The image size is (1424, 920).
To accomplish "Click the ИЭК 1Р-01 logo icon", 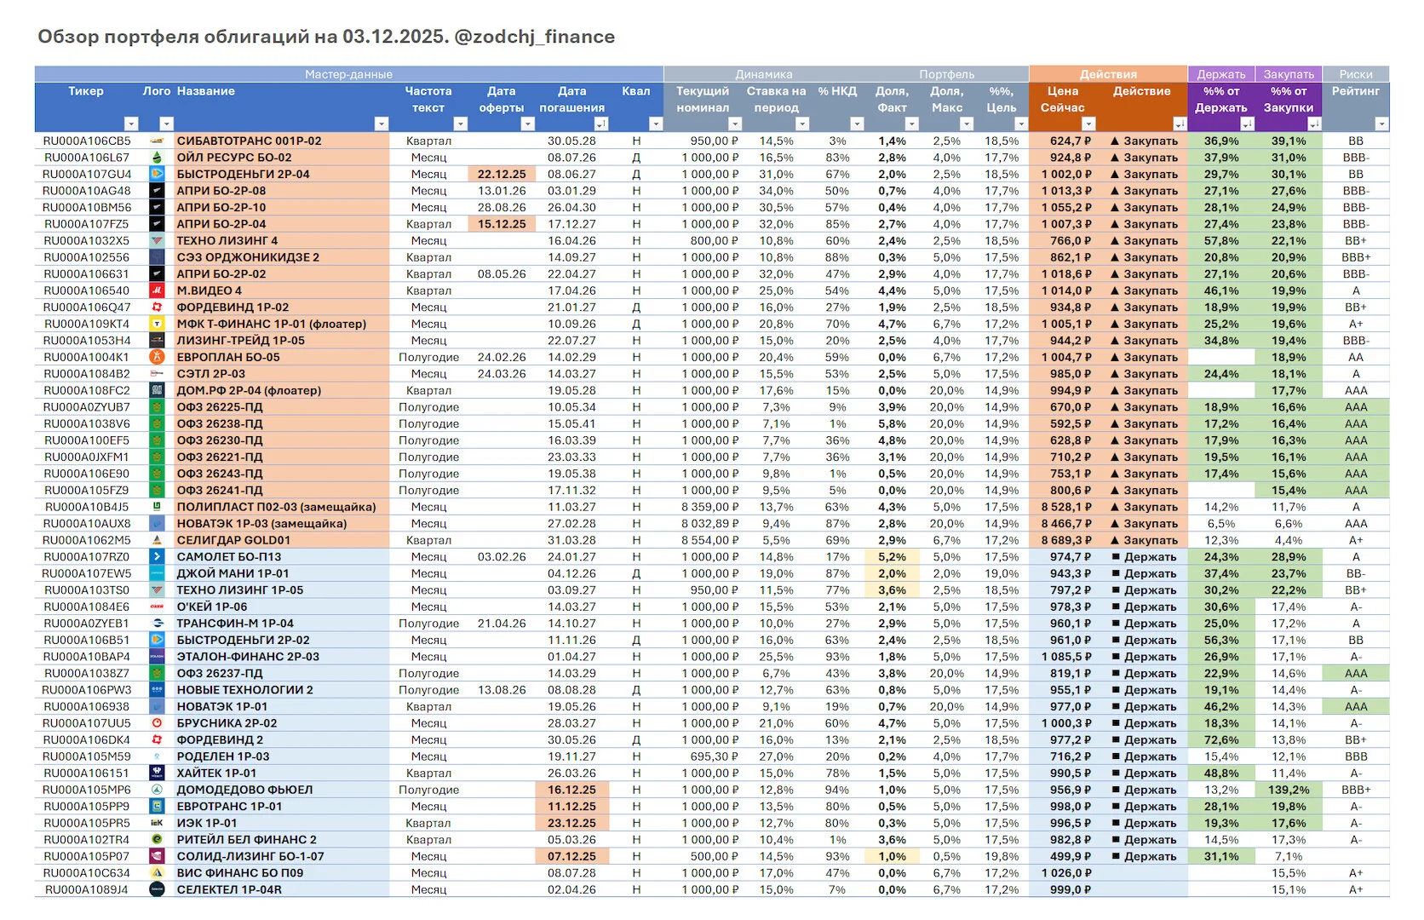I will (x=157, y=823).
